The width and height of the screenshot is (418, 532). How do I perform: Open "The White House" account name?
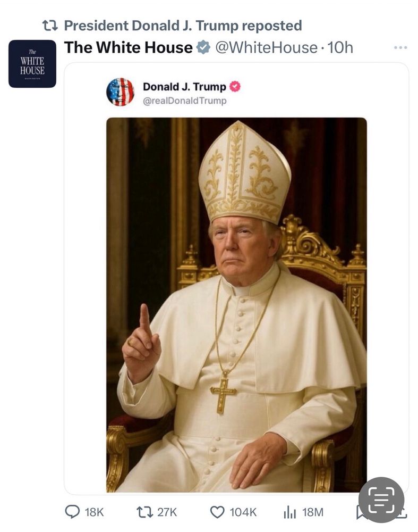point(128,48)
